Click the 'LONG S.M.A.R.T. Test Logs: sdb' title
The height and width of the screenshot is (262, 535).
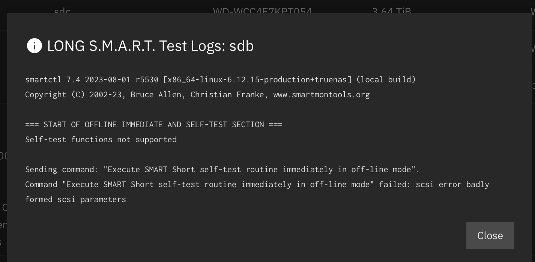[x=150, y=46]
